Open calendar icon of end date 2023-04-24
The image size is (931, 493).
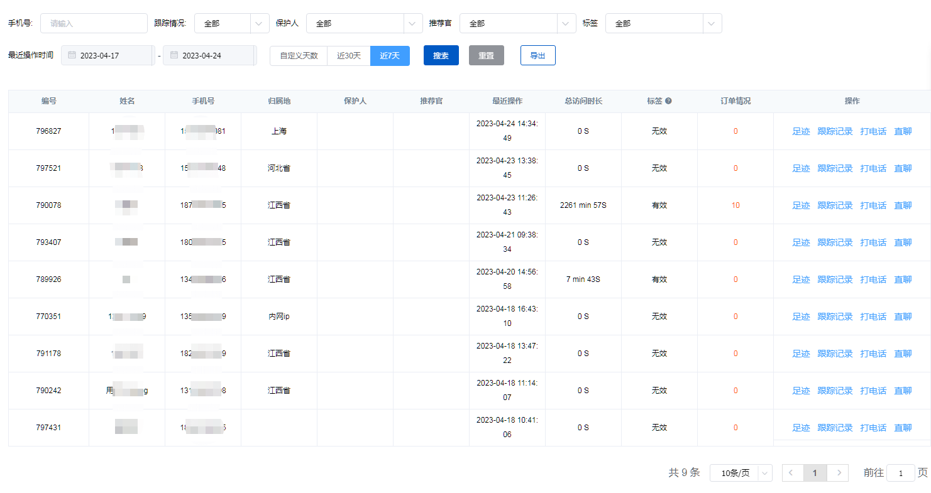174,55
